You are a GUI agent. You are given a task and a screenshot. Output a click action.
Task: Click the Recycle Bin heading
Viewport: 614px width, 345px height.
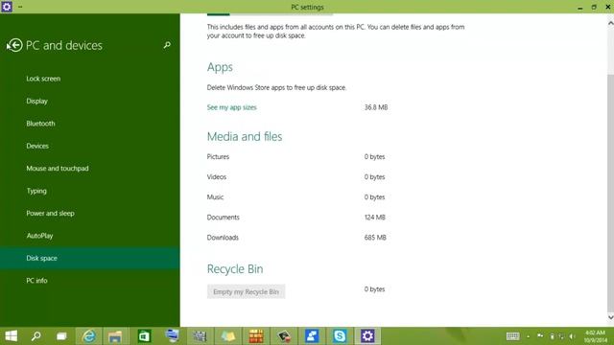coord(235,269)
